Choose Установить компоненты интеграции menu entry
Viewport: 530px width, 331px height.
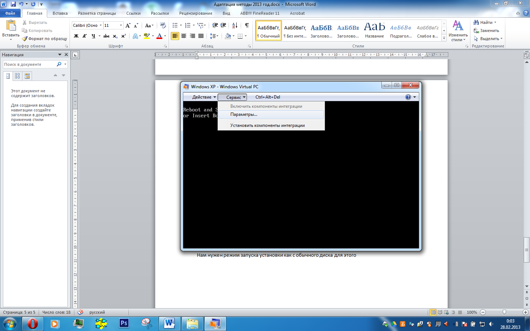271,125
